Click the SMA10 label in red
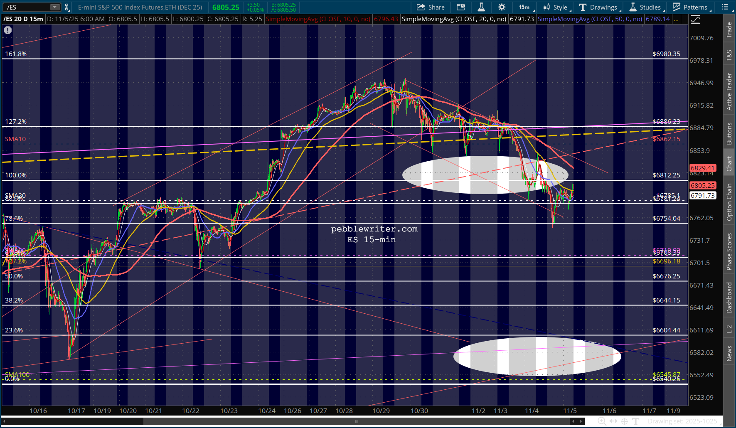The height and width of the screenshot is (428, 736). (x=15, y=139)
